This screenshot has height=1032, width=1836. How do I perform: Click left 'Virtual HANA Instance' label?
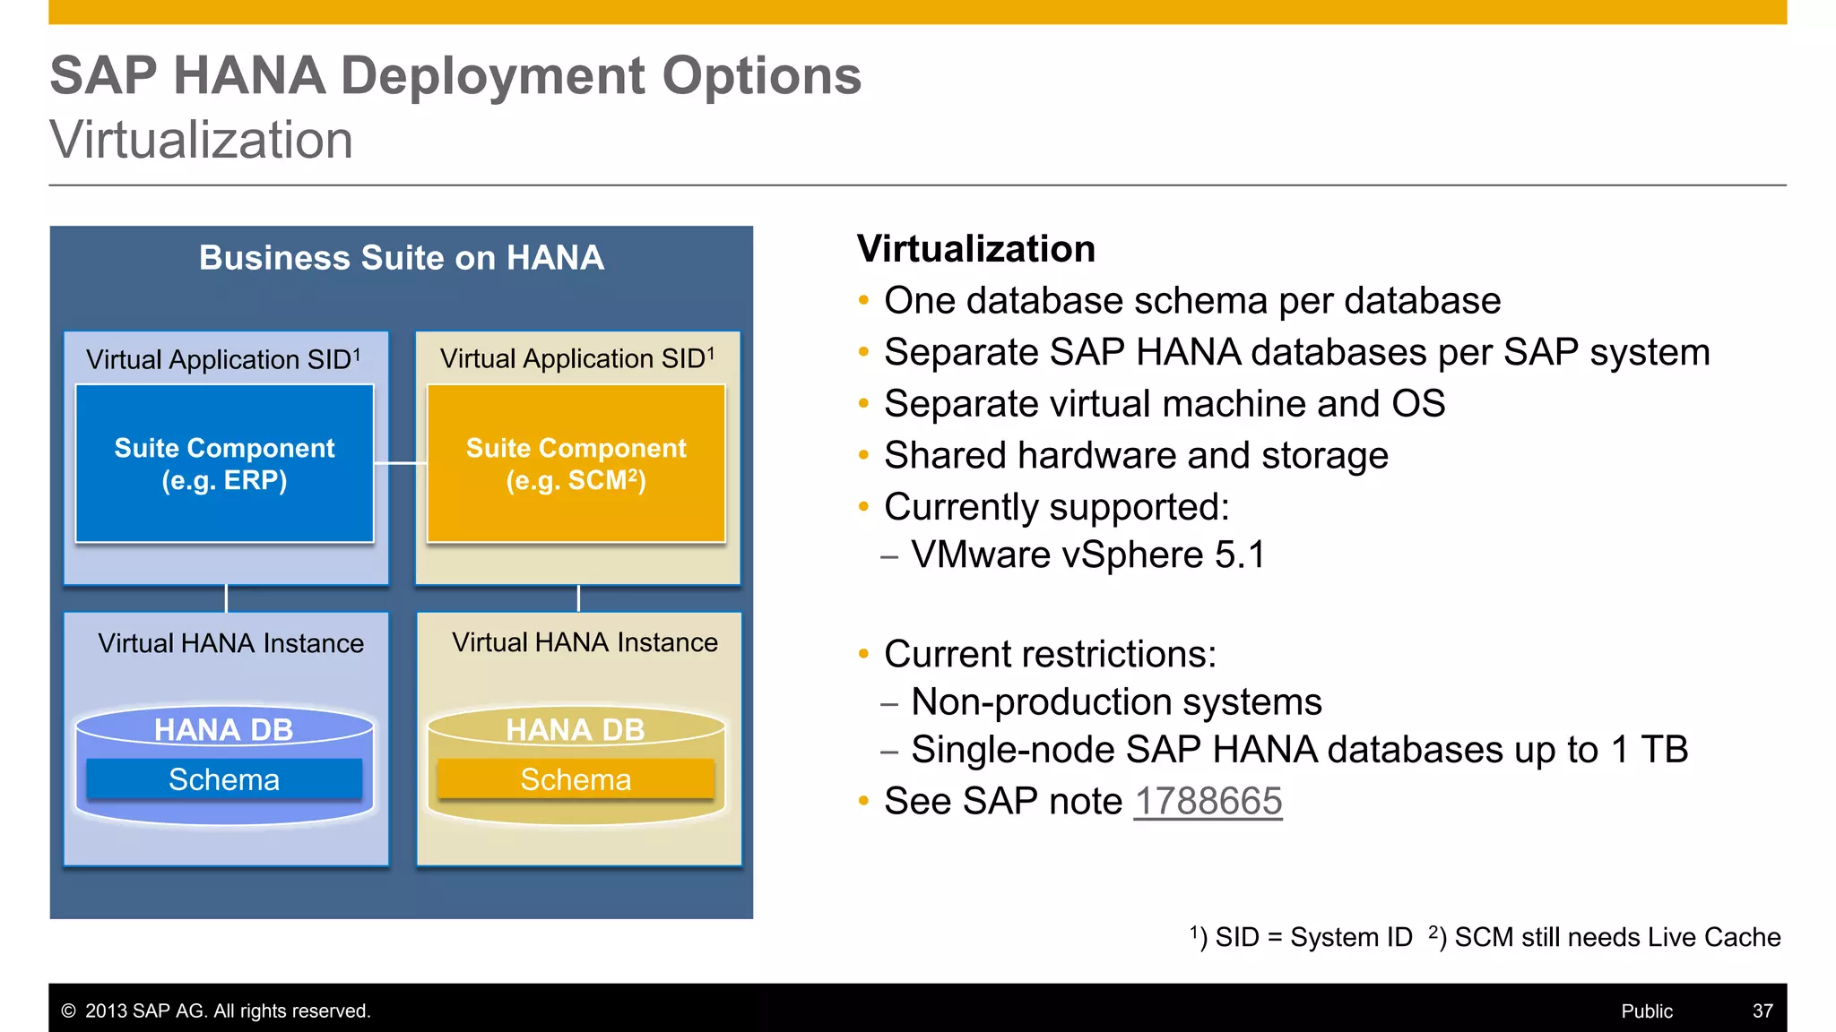230,643
